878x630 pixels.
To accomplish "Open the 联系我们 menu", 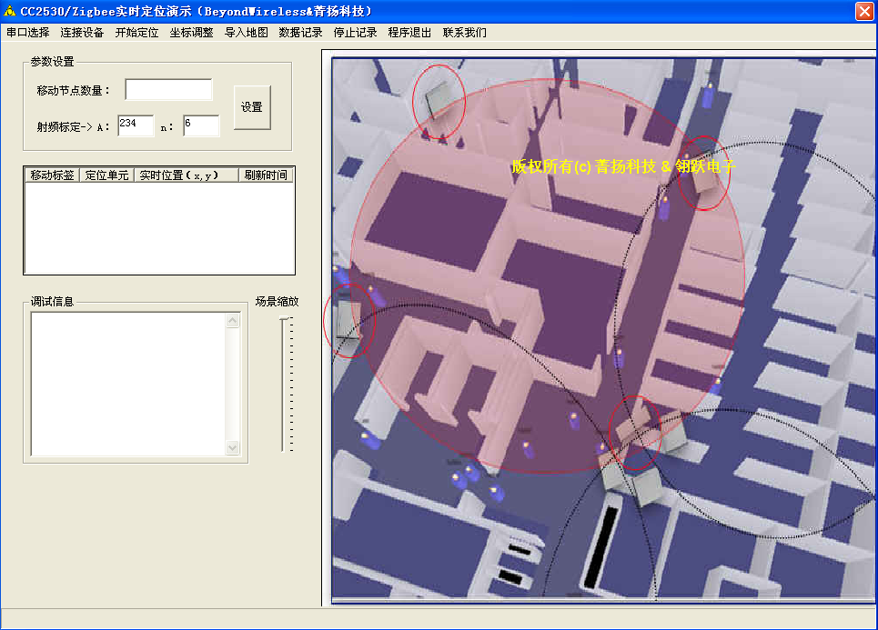I will 465,33.
